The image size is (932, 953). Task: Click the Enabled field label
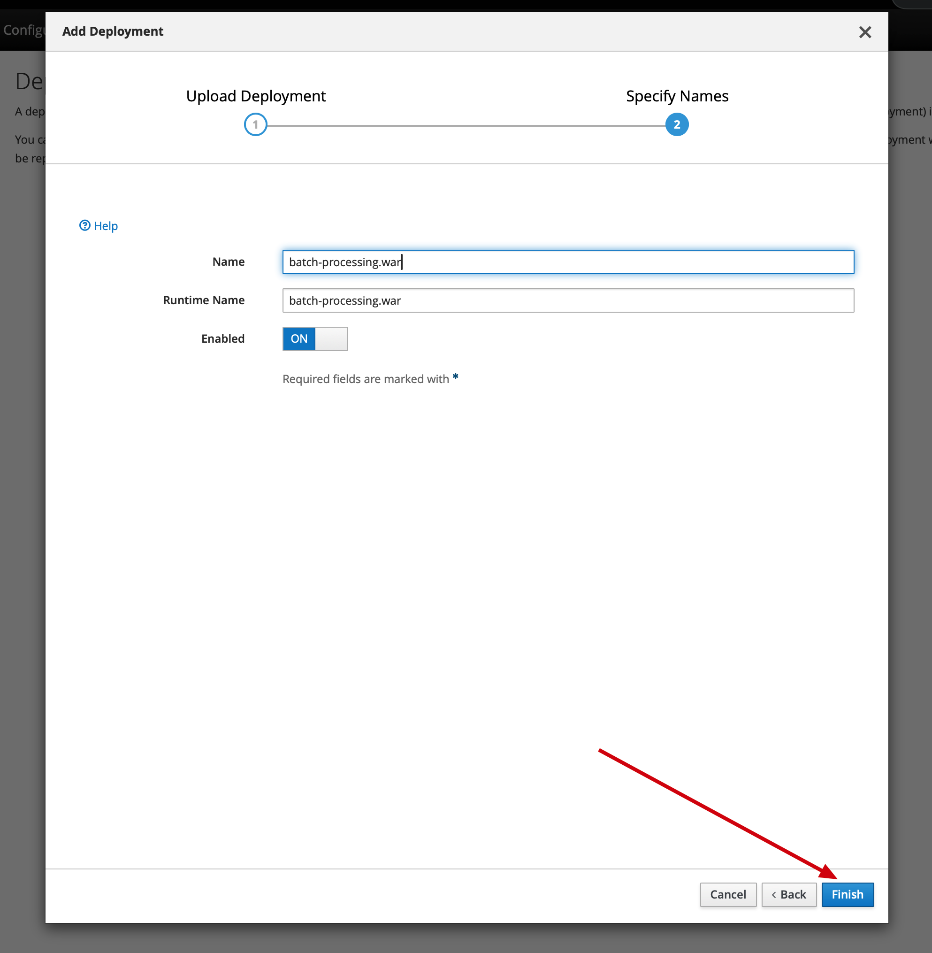(x=223, y=339)
